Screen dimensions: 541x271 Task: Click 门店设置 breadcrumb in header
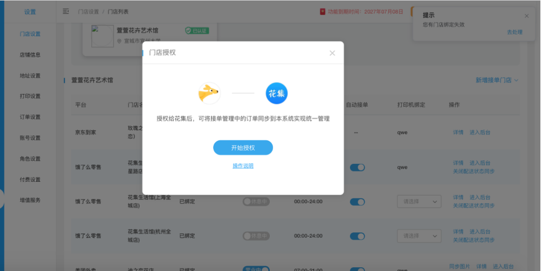(88, 12)
